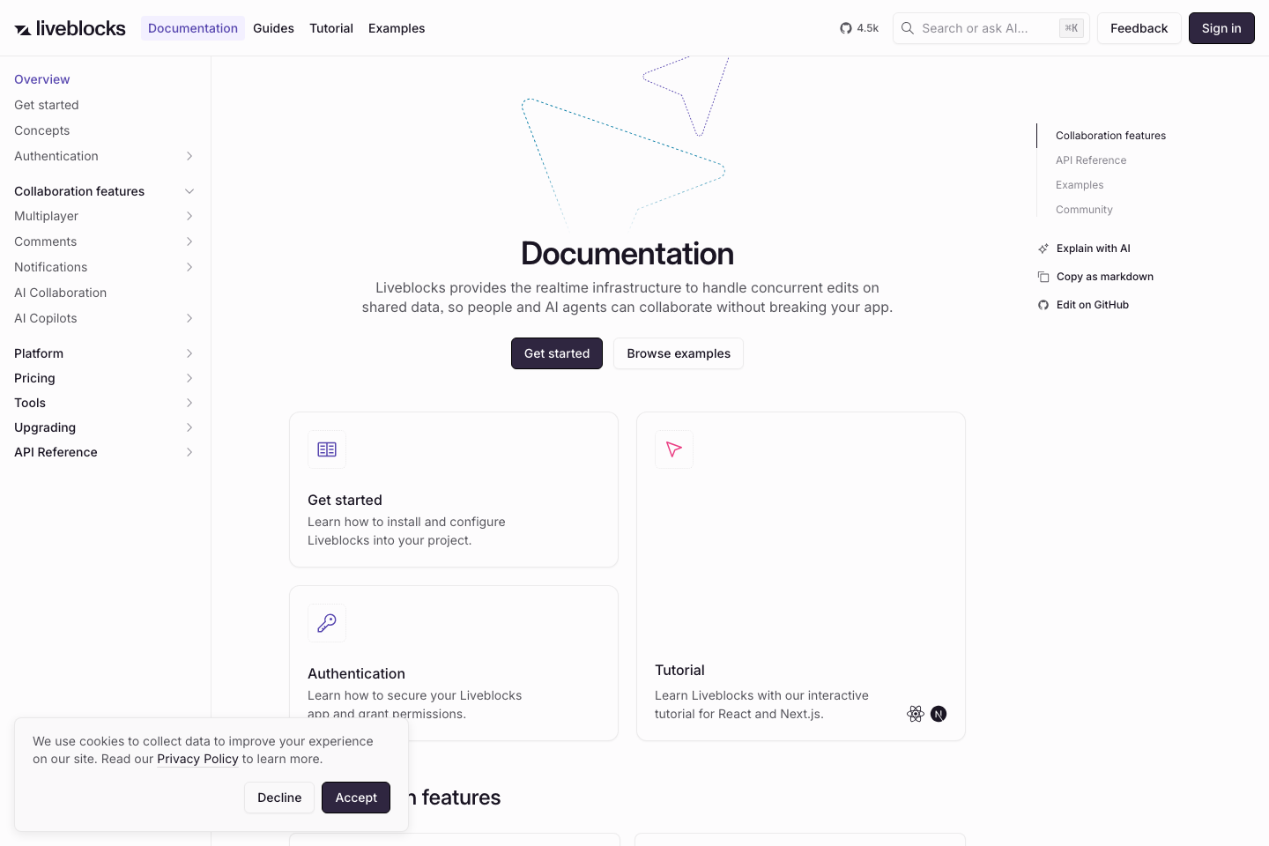Click the GitHub star count icon
This screenshot has width=1269, height=846.
[x=846, y=27]
